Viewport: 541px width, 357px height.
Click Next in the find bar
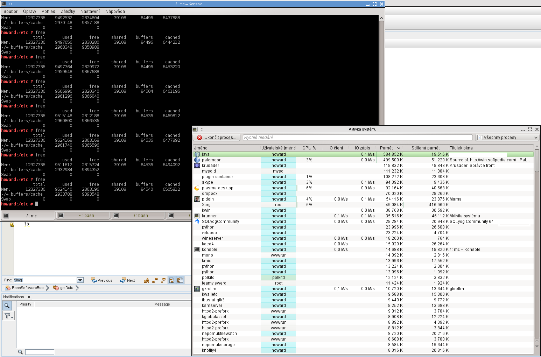[128, 280]
